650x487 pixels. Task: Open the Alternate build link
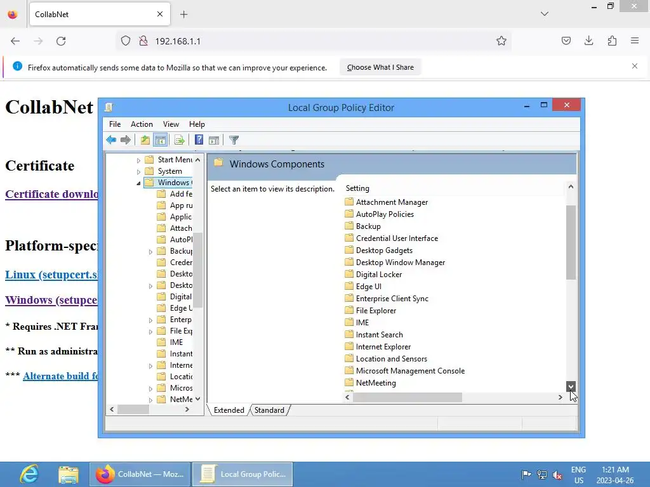[x=60, y=376]
